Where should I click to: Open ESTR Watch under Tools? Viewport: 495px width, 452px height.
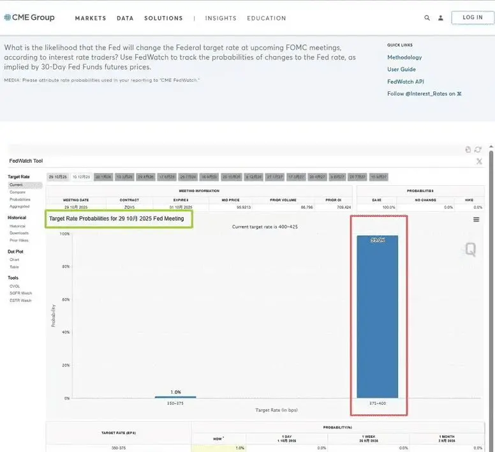(20, 301)
